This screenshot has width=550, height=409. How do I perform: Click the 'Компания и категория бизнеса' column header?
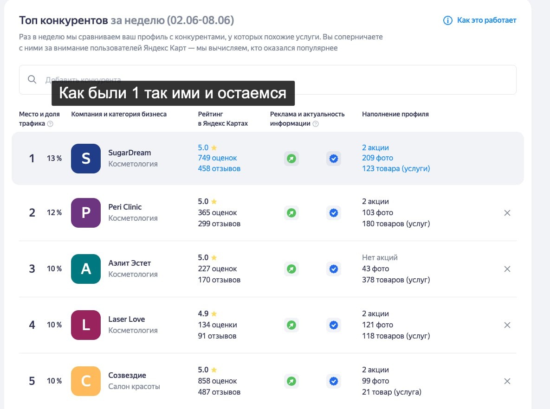119,114
